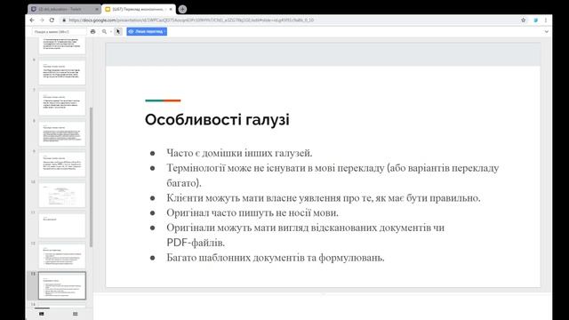Click the print icon in the Slides toolbar
The image size is (569, 320).
click(x=92, y=32)
